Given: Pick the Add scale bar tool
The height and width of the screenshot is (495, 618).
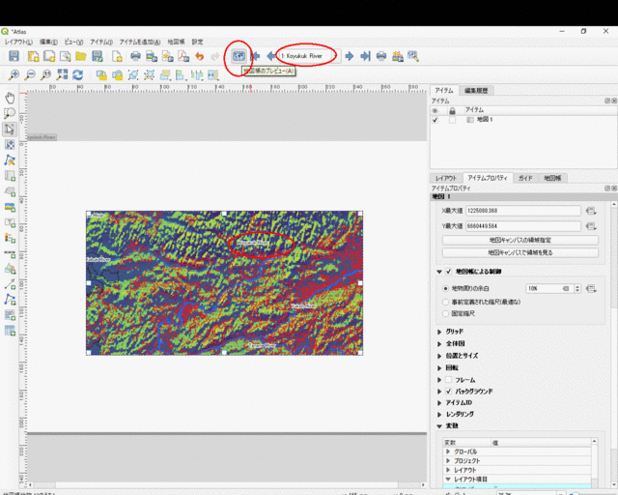Looking at the screenshot, I should [10, 253].
